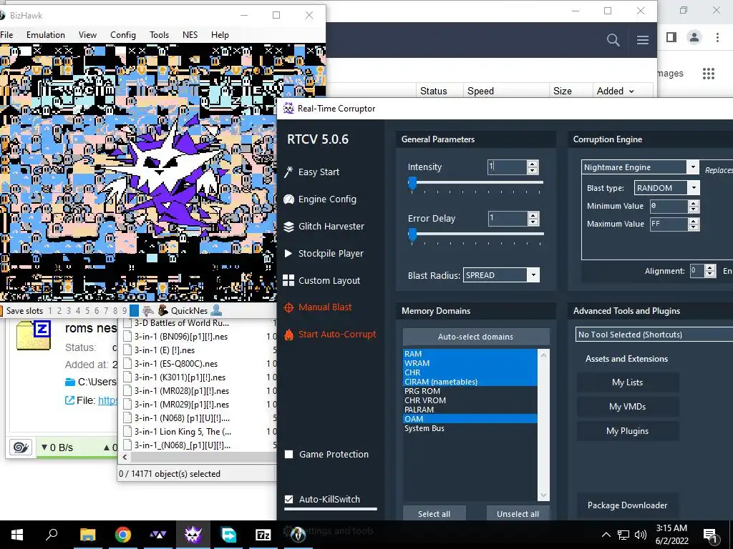This screenshot has height=549, width=733.
Task: Open the Package Downloader button
Action: [x=627, y=505]
